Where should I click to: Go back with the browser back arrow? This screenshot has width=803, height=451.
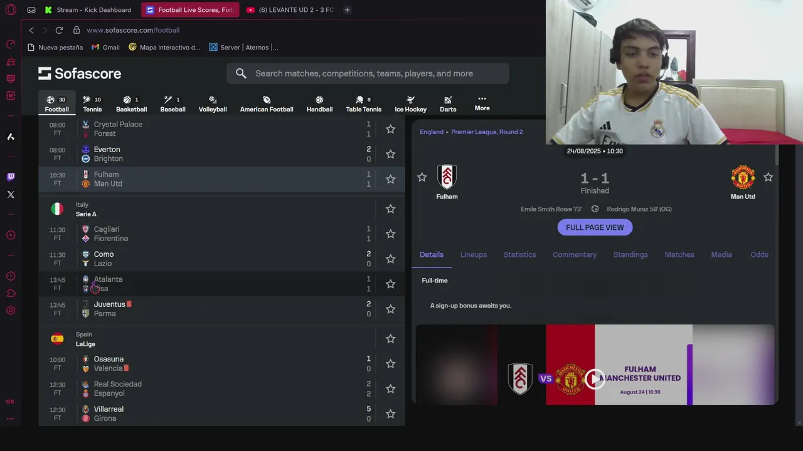coord(31,30)
